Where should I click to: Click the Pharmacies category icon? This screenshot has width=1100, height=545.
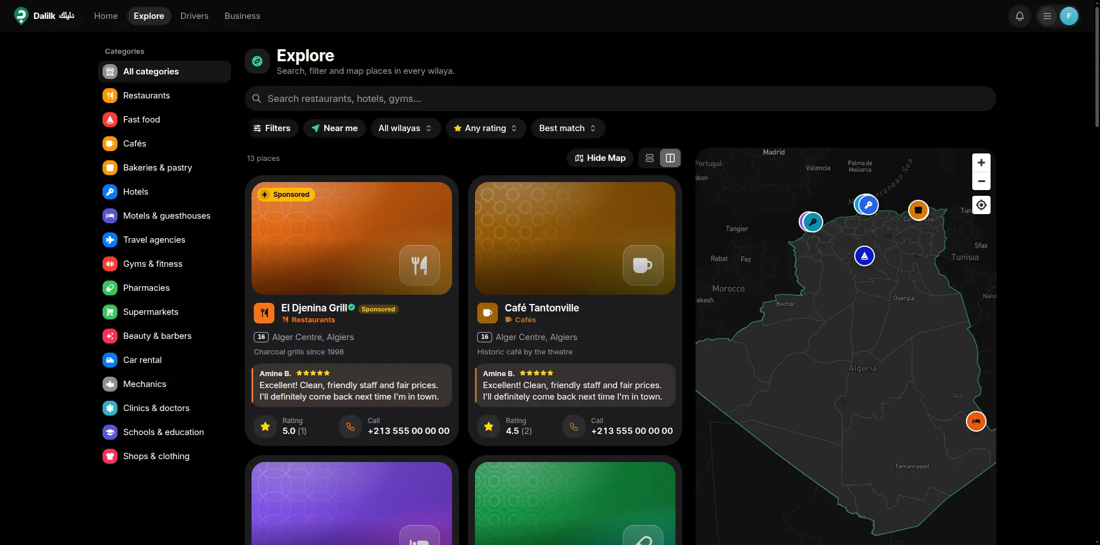point(110,288)
